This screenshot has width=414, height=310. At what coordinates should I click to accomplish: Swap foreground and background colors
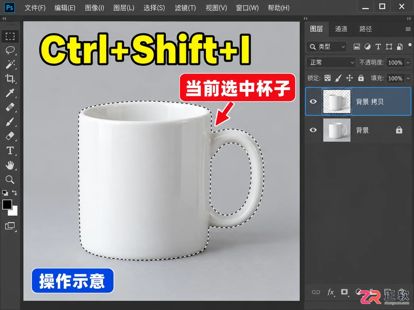point(14,193)
